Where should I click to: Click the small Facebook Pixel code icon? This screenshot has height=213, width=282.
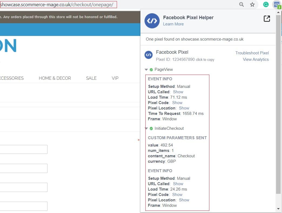coord(149,55)
